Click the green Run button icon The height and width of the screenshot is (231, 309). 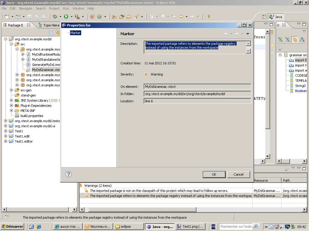coord(66,17)
